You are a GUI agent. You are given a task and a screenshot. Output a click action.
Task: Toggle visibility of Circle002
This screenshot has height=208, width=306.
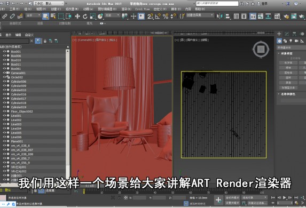pos(4,77)
